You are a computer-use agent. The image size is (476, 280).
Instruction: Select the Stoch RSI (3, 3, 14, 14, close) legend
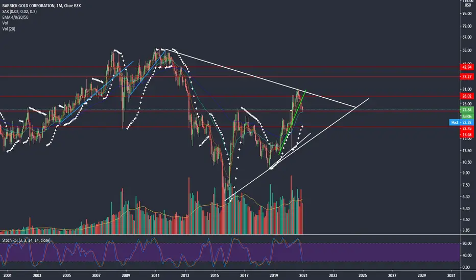point(26,240)
